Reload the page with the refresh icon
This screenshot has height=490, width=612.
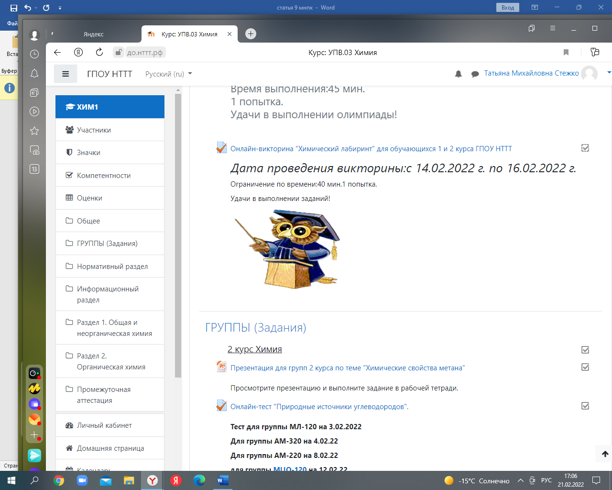(99, 52)
